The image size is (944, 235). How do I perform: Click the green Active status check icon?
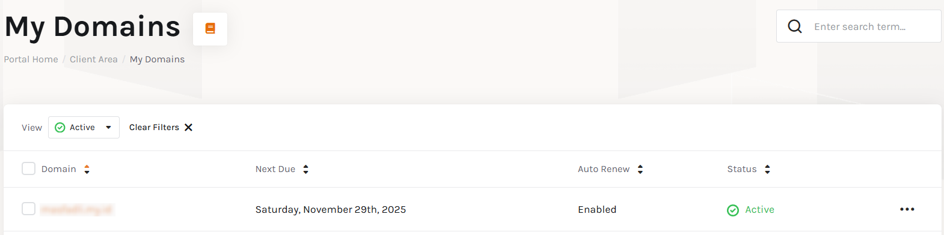tap(733, 210)
